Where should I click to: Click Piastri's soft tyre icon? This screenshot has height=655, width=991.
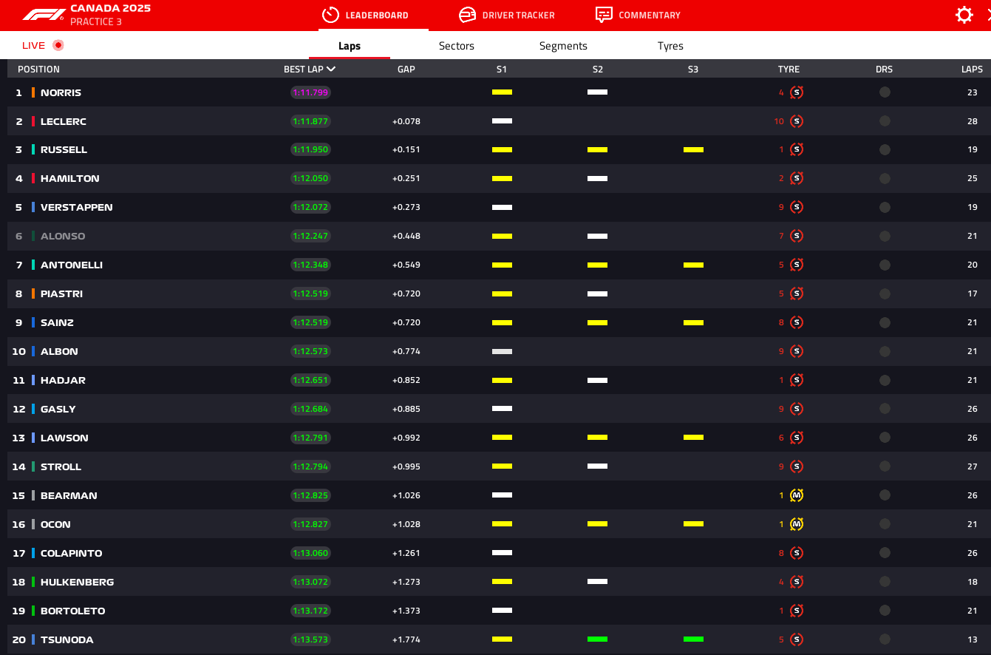pos(796,293)
